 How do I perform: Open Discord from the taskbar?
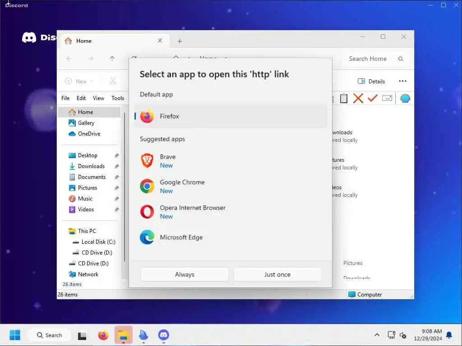[163, 335]
